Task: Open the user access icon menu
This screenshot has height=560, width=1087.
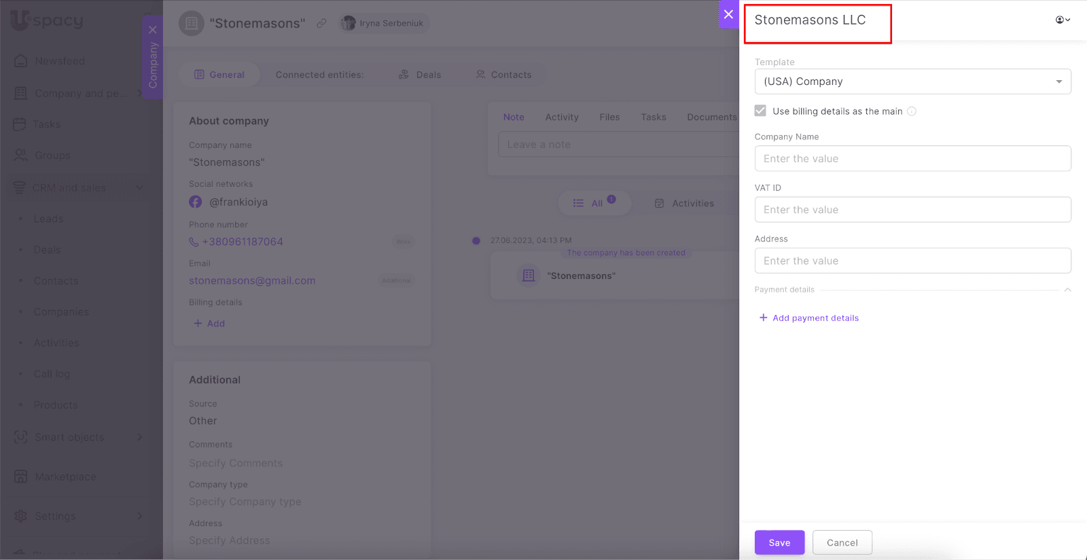Action: pos(1063,20)
